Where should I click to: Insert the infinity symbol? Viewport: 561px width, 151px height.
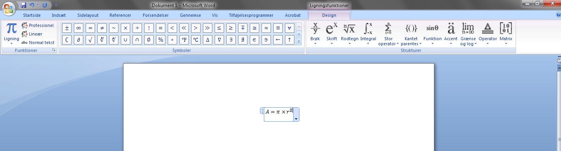tap(79, 28)
